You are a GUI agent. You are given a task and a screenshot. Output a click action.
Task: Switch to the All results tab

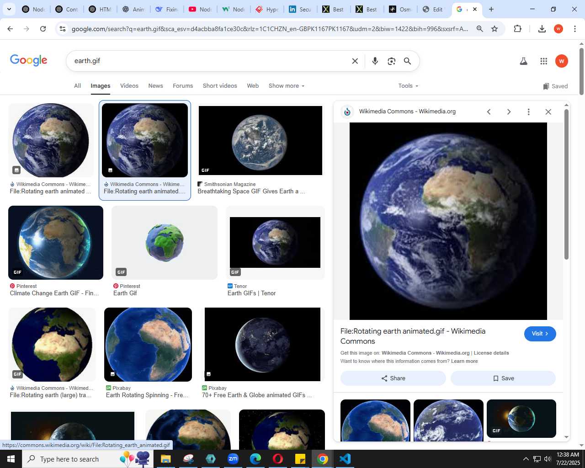77,86
